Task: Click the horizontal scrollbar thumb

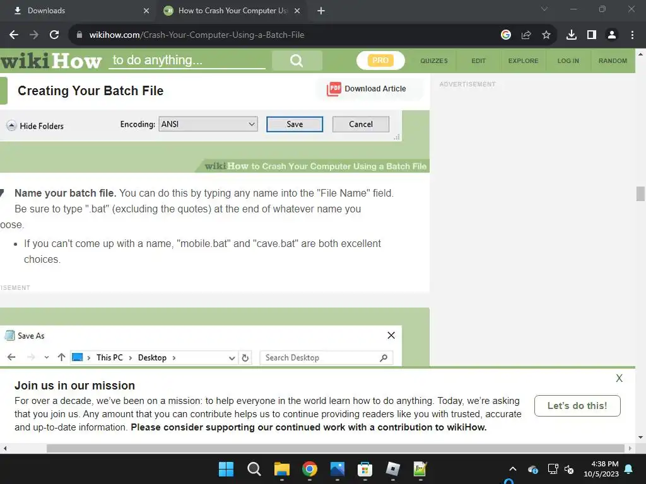Action: 336,448
